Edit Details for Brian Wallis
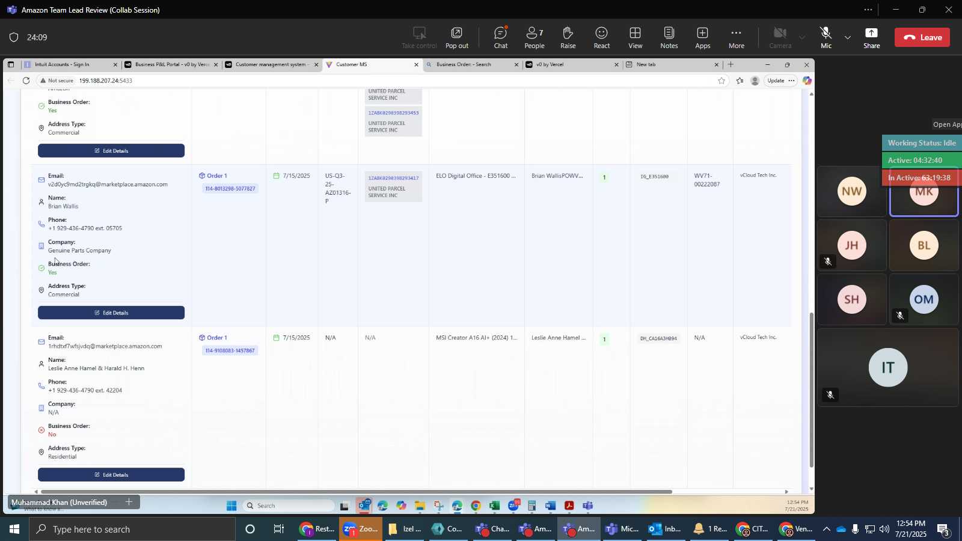 [x=111, y=313]
